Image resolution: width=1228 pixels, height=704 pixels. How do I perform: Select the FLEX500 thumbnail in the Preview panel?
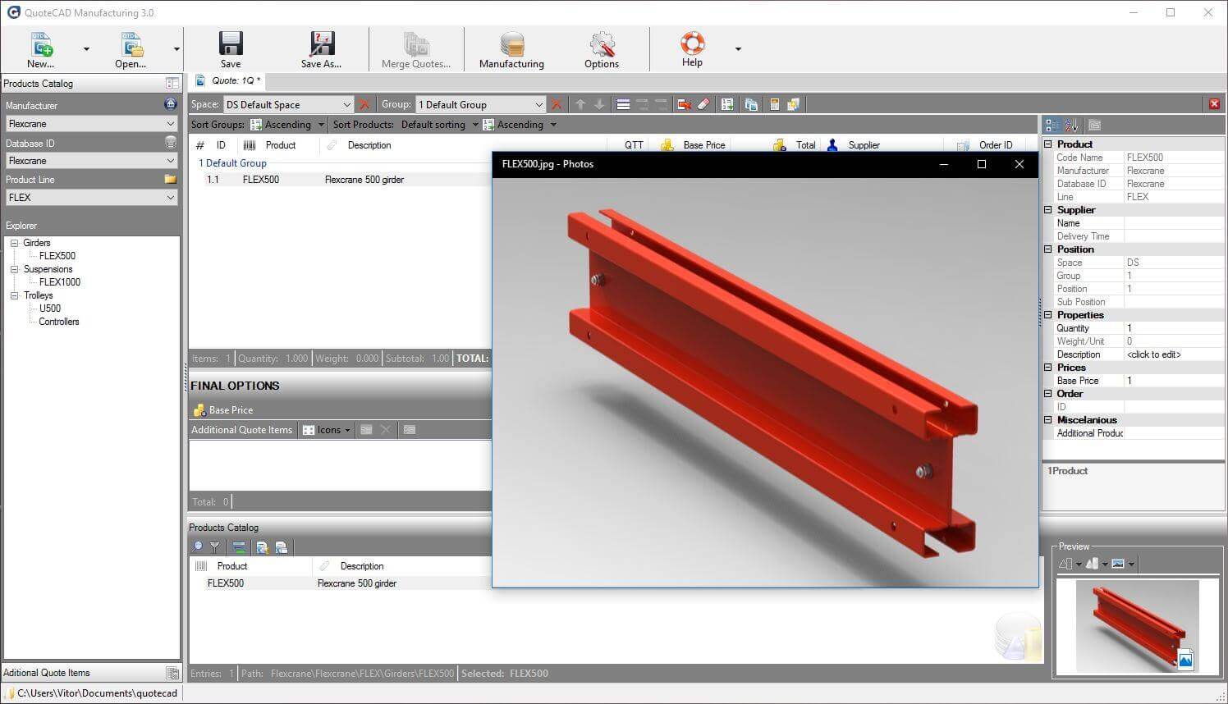[x=1135, y=625]
